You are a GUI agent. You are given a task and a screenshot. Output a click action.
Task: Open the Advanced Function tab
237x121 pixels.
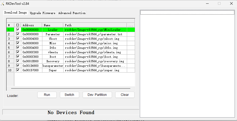(x=72, y=13)
